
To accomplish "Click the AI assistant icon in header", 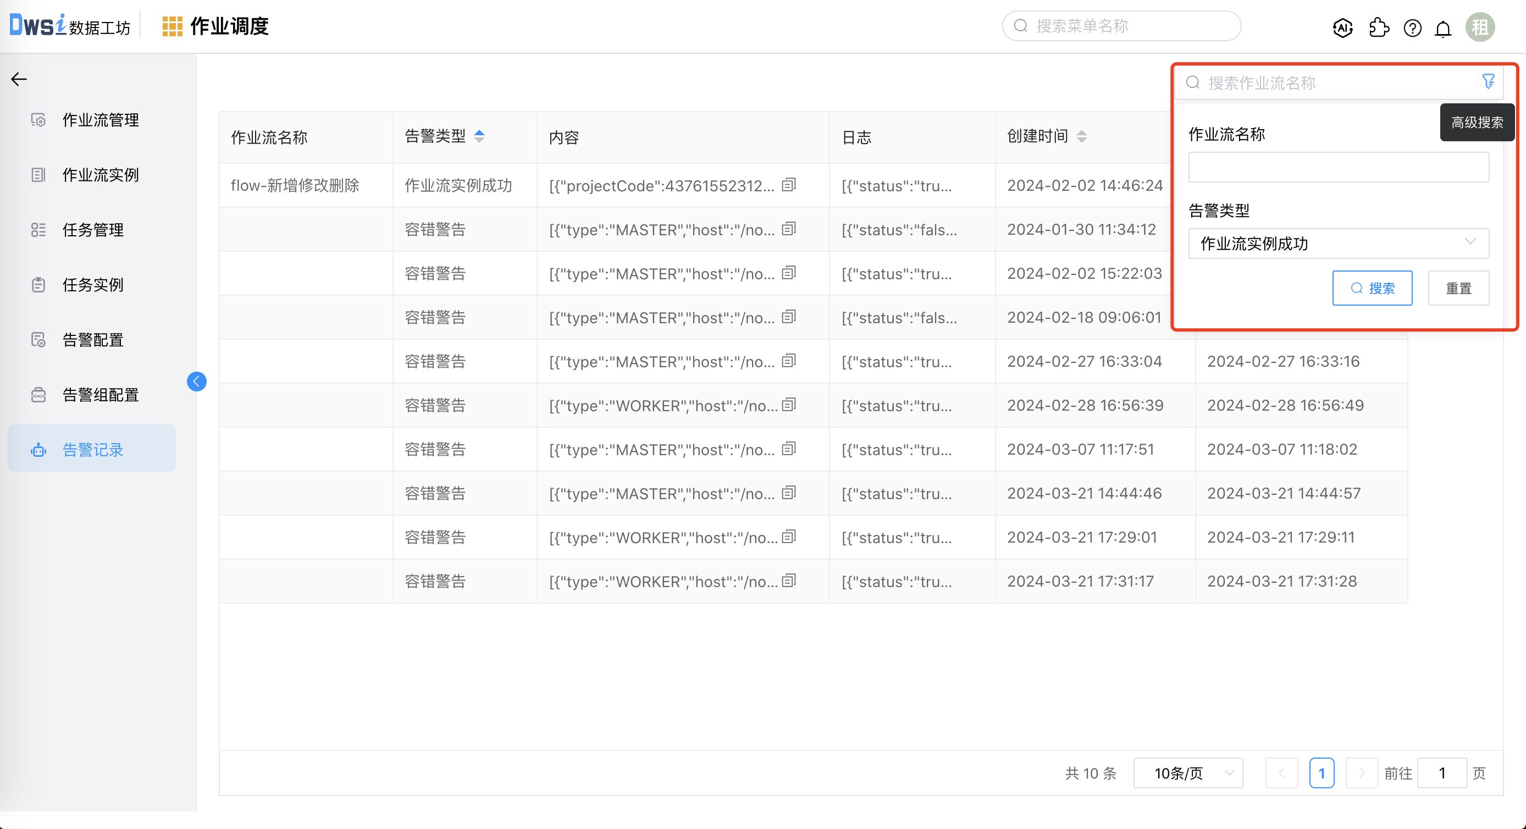I will pyautogui.click(x=1342, y=27).
